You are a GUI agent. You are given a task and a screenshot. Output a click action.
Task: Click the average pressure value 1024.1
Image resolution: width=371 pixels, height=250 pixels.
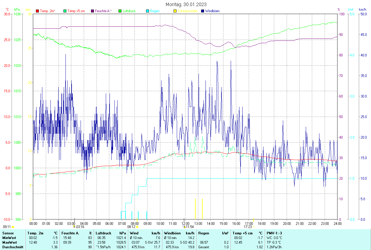(121, 247)
